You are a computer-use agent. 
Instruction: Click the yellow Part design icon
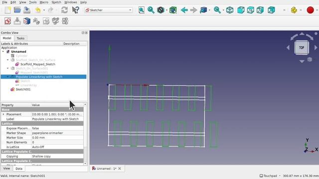[294, 10]
